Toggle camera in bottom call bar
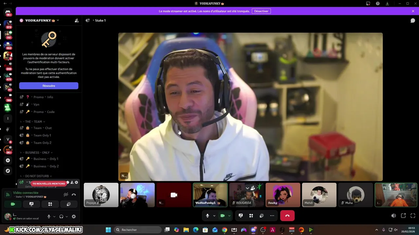419x235 pixels. coord(223,215)
